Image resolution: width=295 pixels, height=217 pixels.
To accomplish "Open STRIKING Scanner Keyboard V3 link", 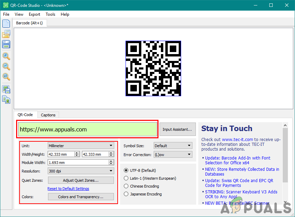I will click(241, 194).
